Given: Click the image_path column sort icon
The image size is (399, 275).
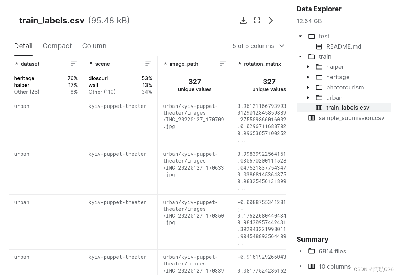Looking at the screenshot, I should coord(223,64).
